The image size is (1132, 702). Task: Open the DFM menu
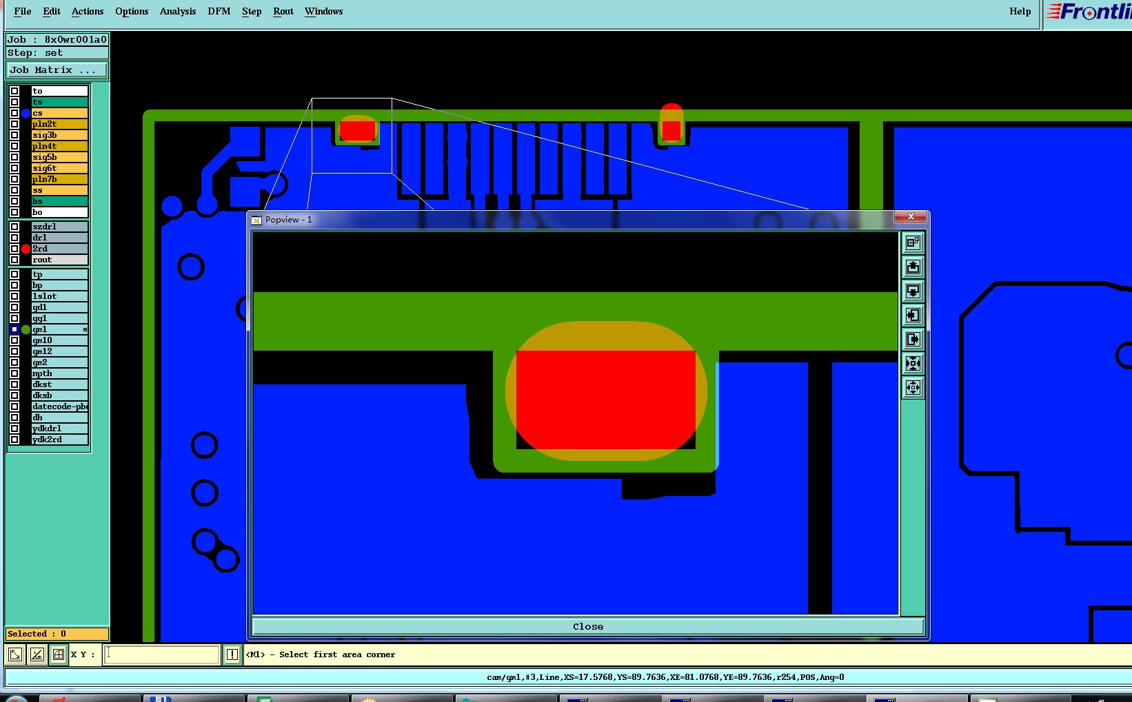coord(219,11)
